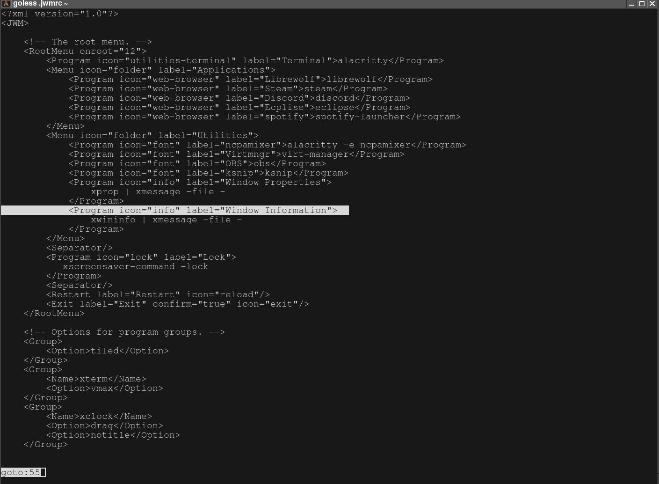This screenshot has width=659, height=484.
Task: Click the Alacritty icon in title bar
Action: pos(6,4)
